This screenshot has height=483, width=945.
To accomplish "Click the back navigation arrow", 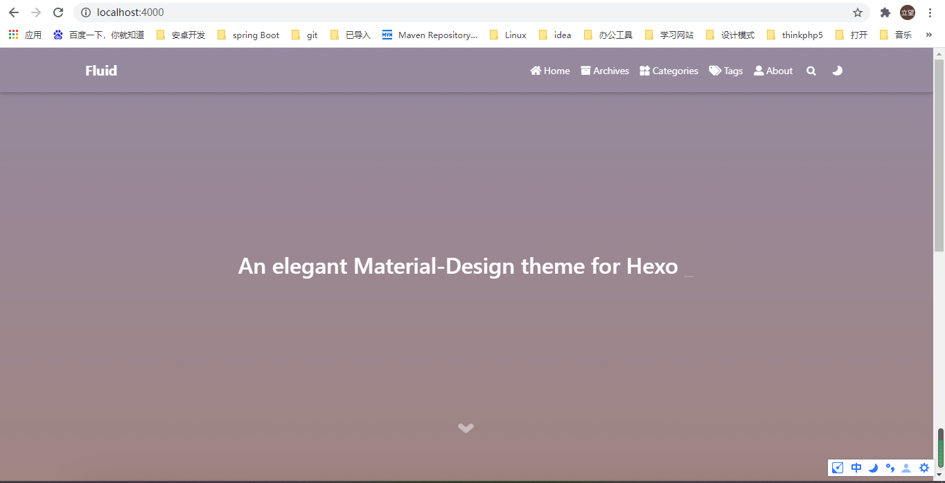I will tap(14, 12).
